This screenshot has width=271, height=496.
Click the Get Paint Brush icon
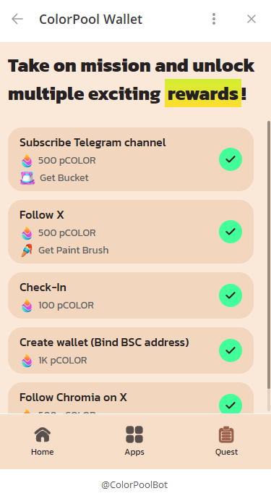click(27, 251)
